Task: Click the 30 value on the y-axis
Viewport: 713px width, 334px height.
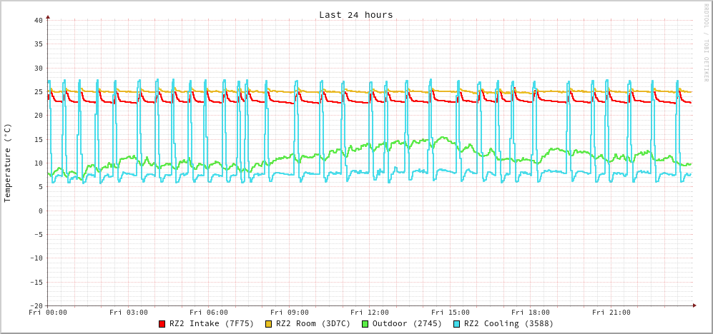Action: click(x=38, y=68)
